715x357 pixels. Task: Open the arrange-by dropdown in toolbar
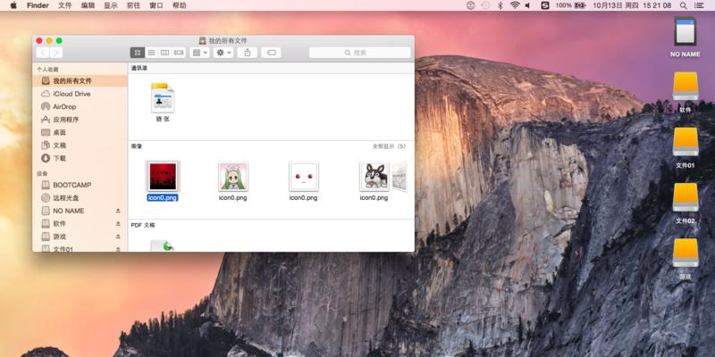pos(199,53)
